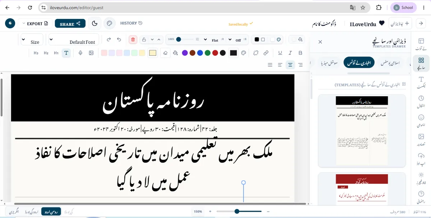Apply Heading 3 style (H3)

point(36,53)
